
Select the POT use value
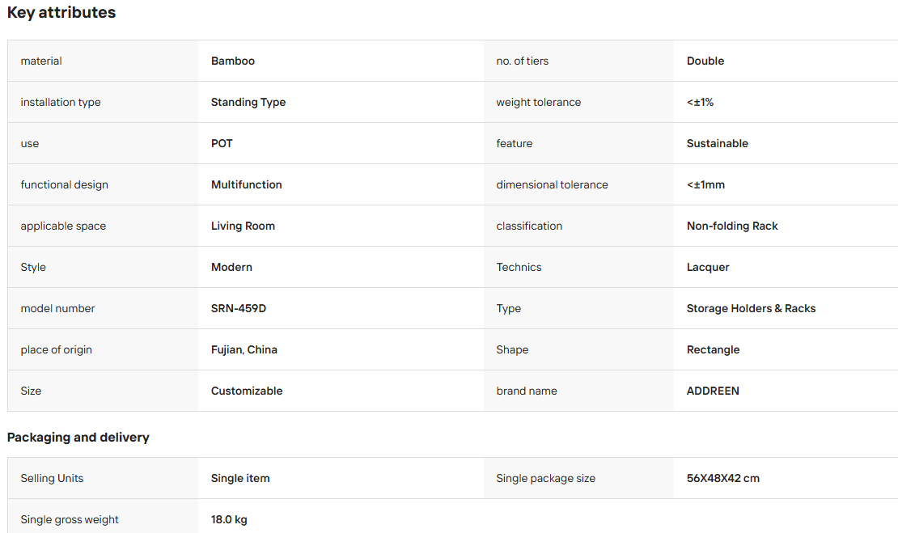click(x=222, y=143)
